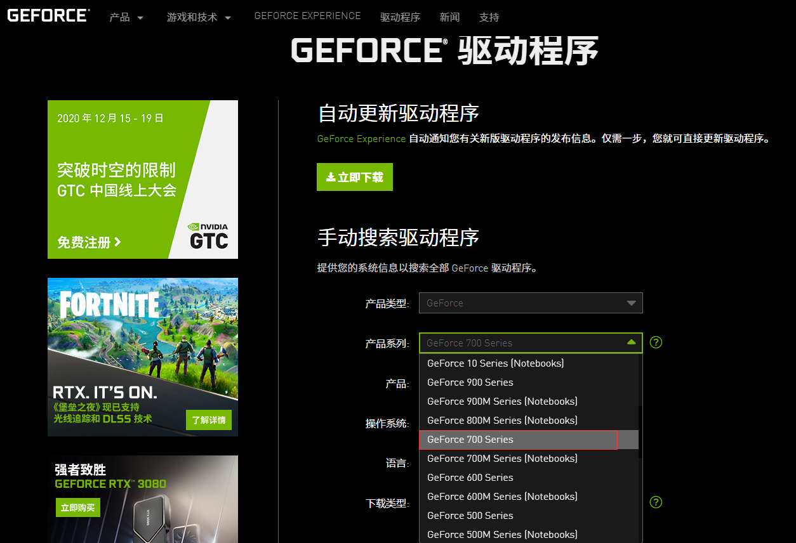This screenshot has height=543, width=796.
Task: Click help icon beside 下载类型 row
Action: pyautogui.click(x=656, y=502)
